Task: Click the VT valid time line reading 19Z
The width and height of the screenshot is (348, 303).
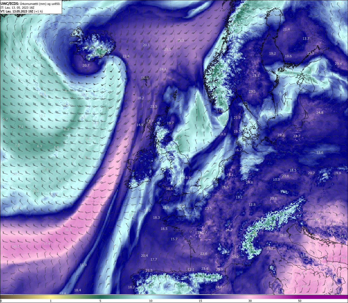Action: coord(21,11)
